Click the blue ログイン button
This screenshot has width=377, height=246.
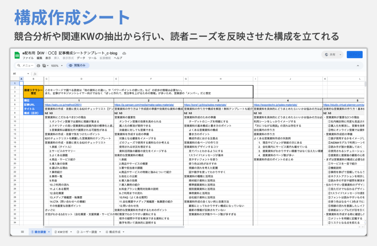pos(355,55)
